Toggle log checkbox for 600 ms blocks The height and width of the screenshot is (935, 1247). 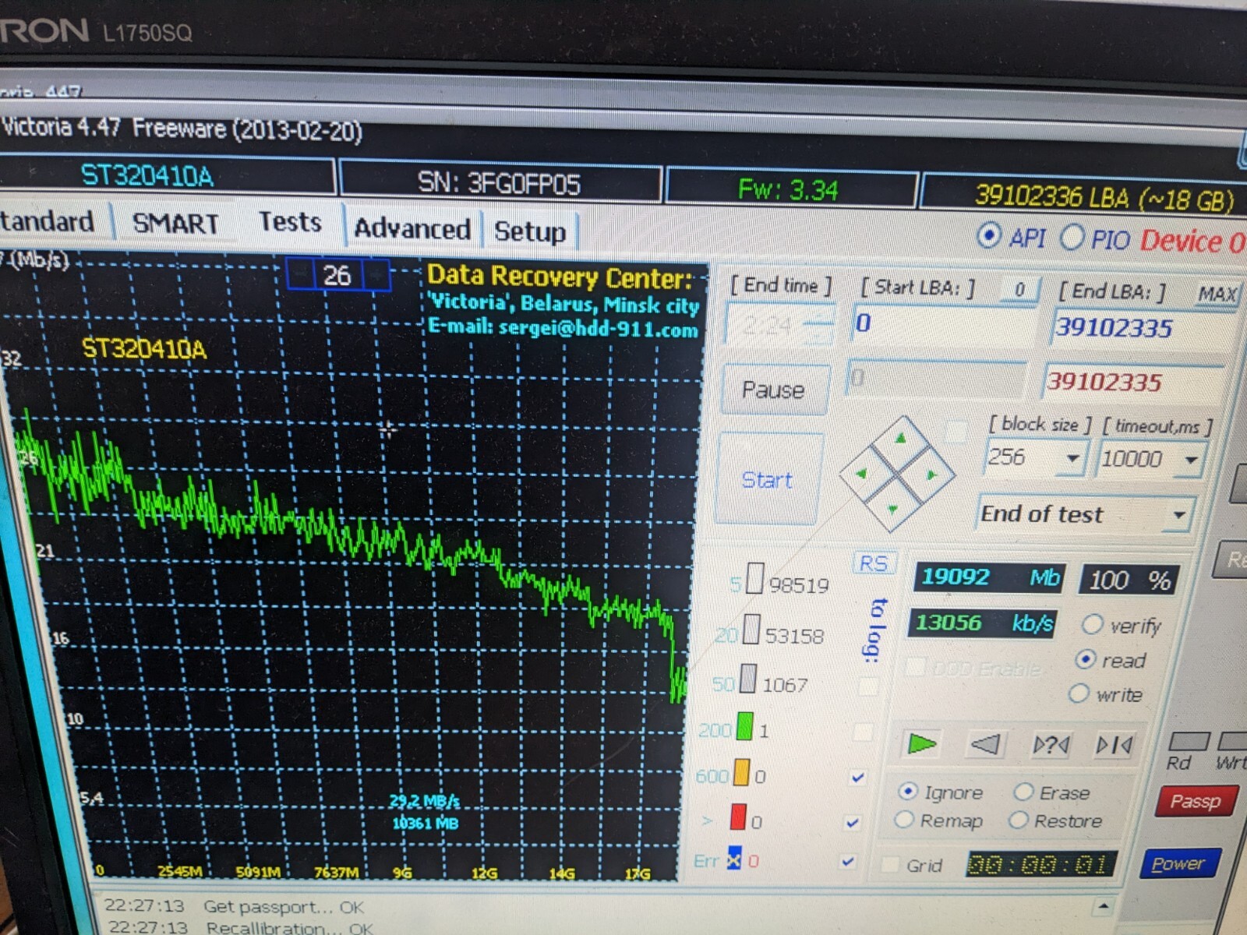point(858,776)
